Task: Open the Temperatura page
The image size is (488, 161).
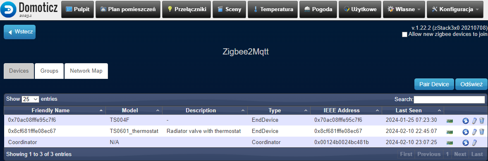Action: coord(273,9)
